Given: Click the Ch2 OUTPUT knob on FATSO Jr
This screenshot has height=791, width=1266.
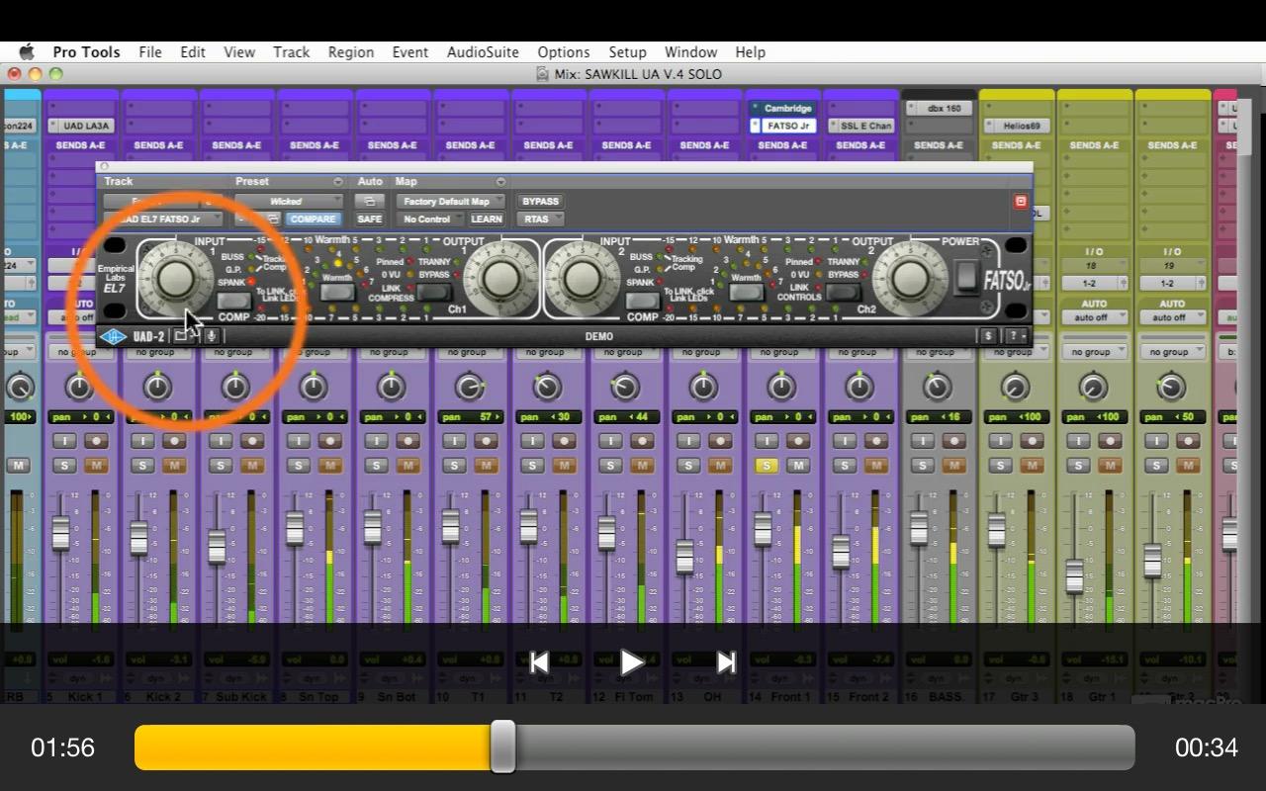Looking at the screenshot, I should [908, 279].
